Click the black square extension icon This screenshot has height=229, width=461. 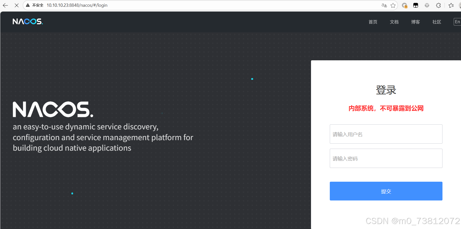[x=416, y=5]
